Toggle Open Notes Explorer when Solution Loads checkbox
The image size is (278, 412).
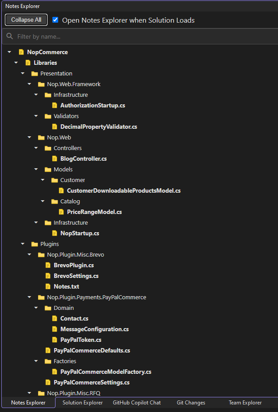point(55,20)
